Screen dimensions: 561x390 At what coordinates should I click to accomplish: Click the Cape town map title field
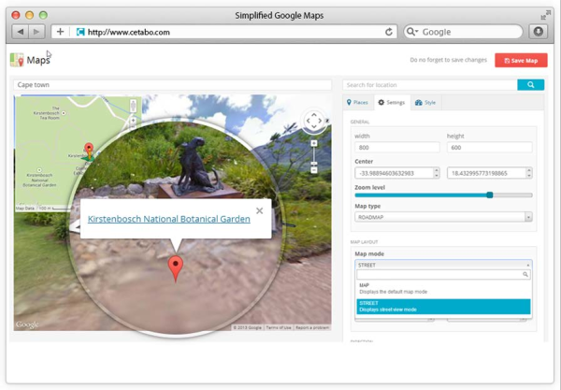coord(173,85)
